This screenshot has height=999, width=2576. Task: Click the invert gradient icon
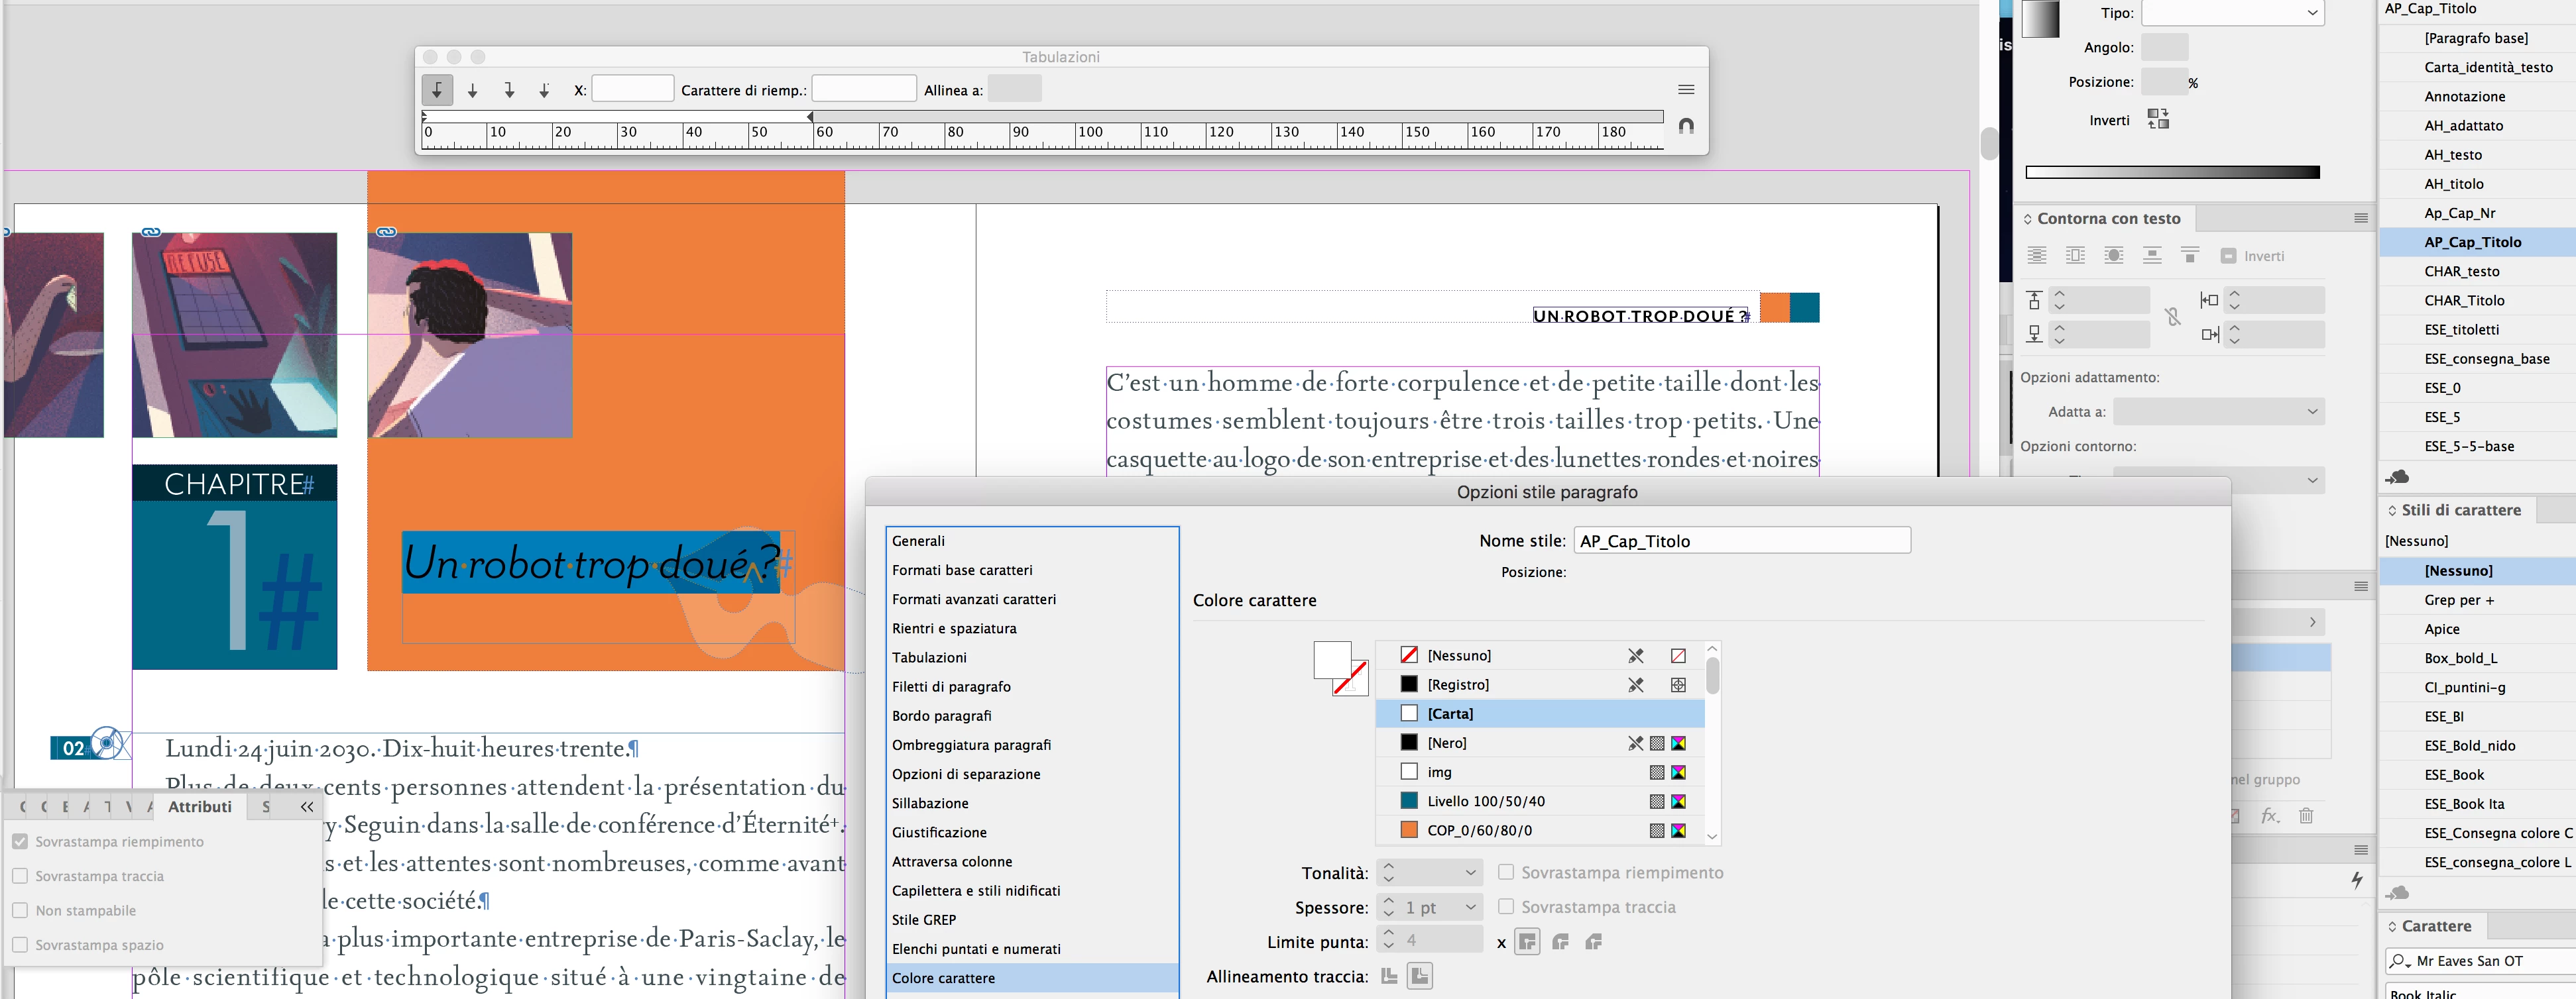point(2158,120)
